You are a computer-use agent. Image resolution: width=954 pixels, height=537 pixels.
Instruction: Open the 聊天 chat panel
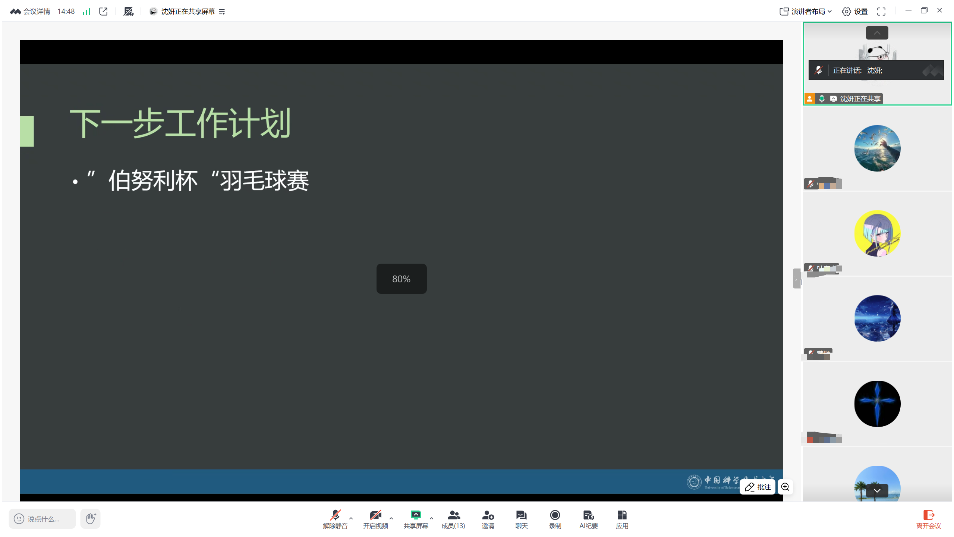coord(521,519)
